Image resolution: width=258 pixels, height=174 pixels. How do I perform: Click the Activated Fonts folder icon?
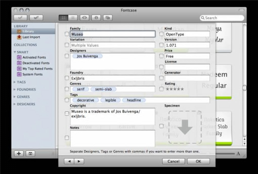[x=19, y=57]
